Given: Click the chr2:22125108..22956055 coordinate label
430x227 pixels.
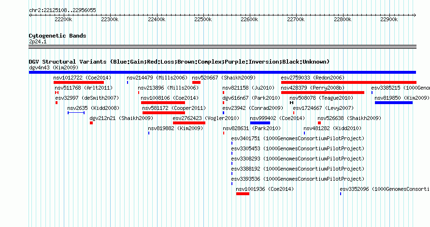Looking at the screenshot, I should (x=62, y=10).
